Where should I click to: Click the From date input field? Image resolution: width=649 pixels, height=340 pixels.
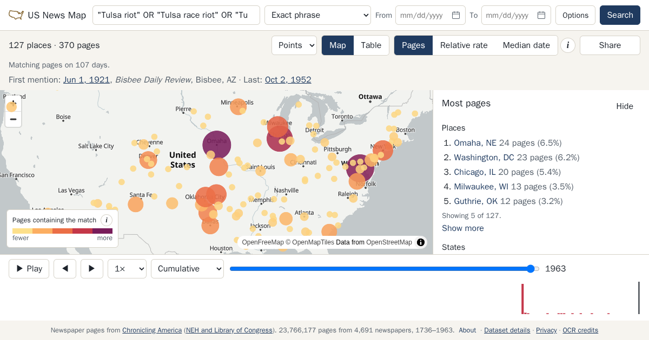[x=431, y=15]
